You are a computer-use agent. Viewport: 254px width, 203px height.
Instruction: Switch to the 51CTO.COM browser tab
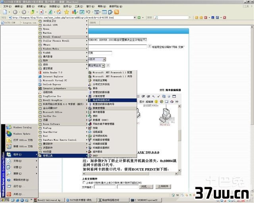(10, 23)
